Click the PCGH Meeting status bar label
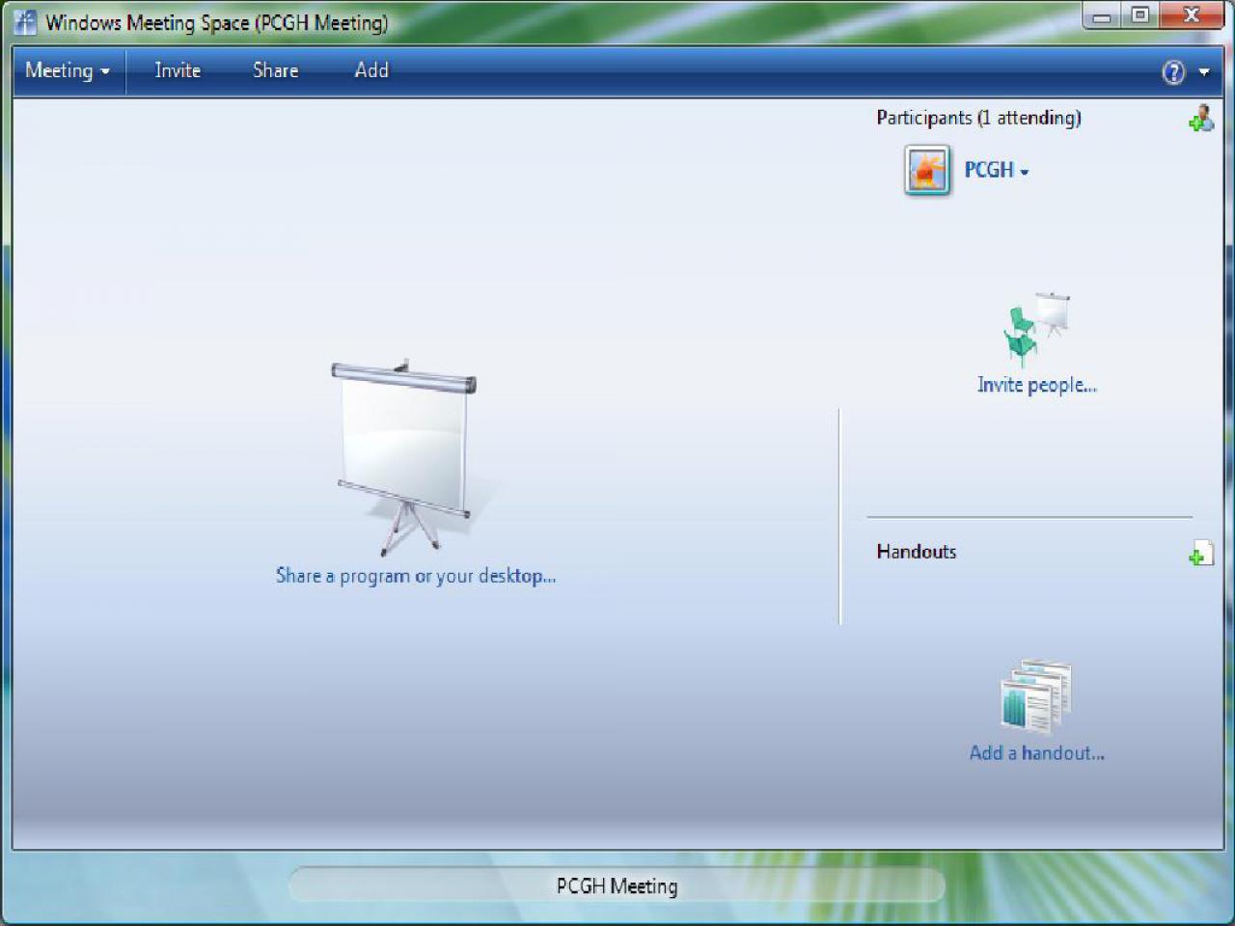The image size is (1235, 926). pyautogui.click(x=617, y=885)
